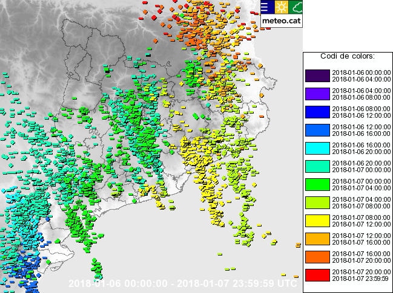The image size is (393, 293).
Task: Pick the cyan 16:00–20:00 legend swatch
Action: tap(318, 148)
